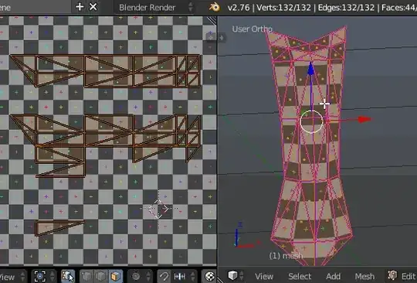This screenshot has height=283, width=417.
Task: Open the Mesh menu
Action: point(364,277)
